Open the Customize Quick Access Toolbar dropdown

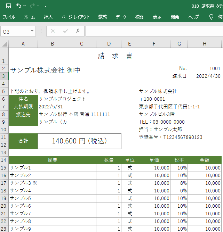point(46,6)
